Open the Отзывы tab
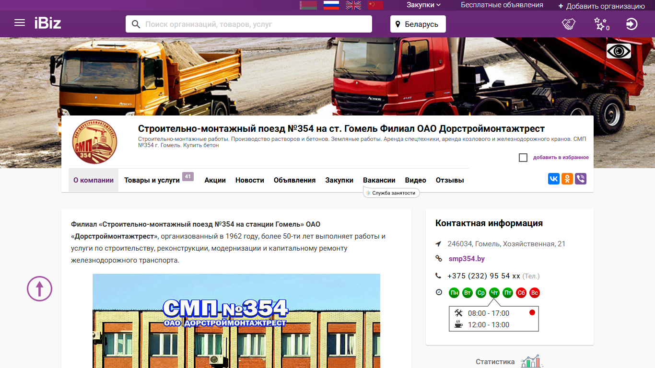This screenshot has height=368, width=655. click(450, 180)
